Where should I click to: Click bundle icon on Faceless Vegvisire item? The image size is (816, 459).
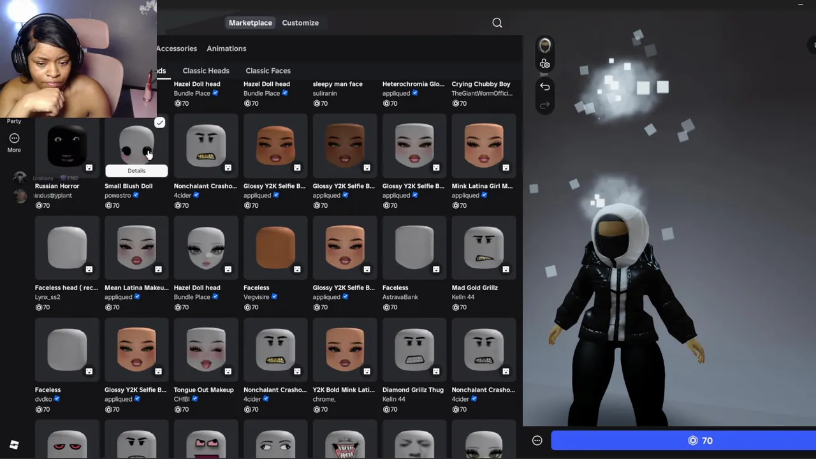(297, 270)
